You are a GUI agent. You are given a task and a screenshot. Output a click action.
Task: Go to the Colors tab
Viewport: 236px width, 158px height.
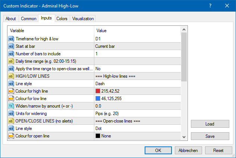[62, 19]
